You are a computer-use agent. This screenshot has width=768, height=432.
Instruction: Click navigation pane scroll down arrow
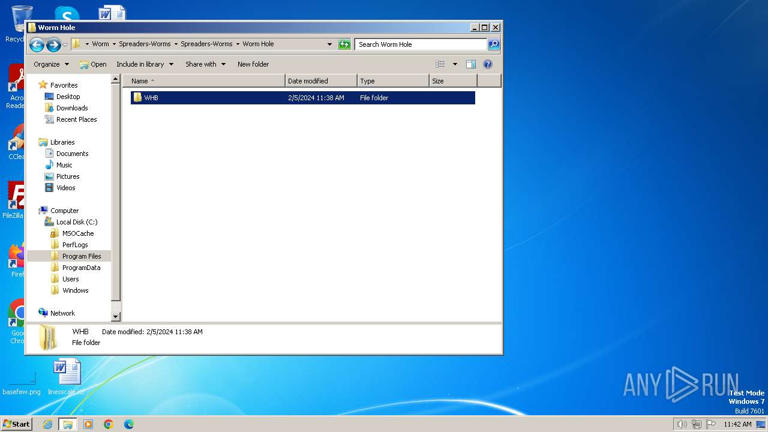[116, 317]
